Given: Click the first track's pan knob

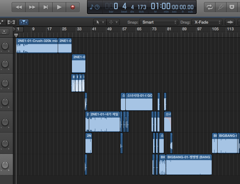Looking at the screenshot, I should [x=5, y=46].
